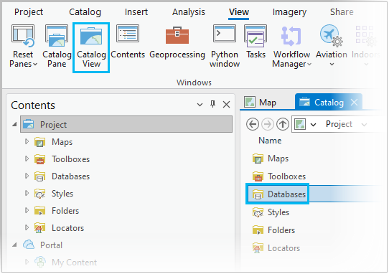This screenshot has height=274, width=389.
Task: Open the Aviation menu
Action: click(x=332, y=46)
